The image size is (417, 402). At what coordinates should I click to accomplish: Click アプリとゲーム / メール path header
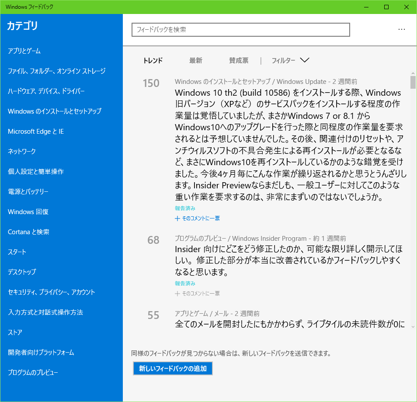217,314
